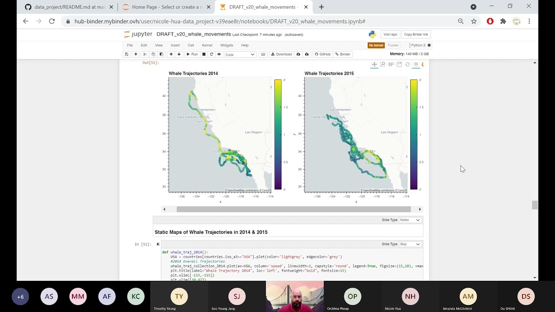Click the Binder button
This screenshot has width=555, height=312.
click(343, 54)
